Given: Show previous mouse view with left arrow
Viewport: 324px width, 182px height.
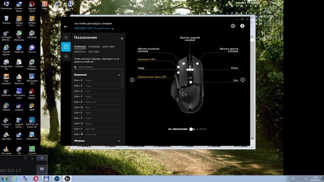Looking at the screenshot, I should click(132, 80).
